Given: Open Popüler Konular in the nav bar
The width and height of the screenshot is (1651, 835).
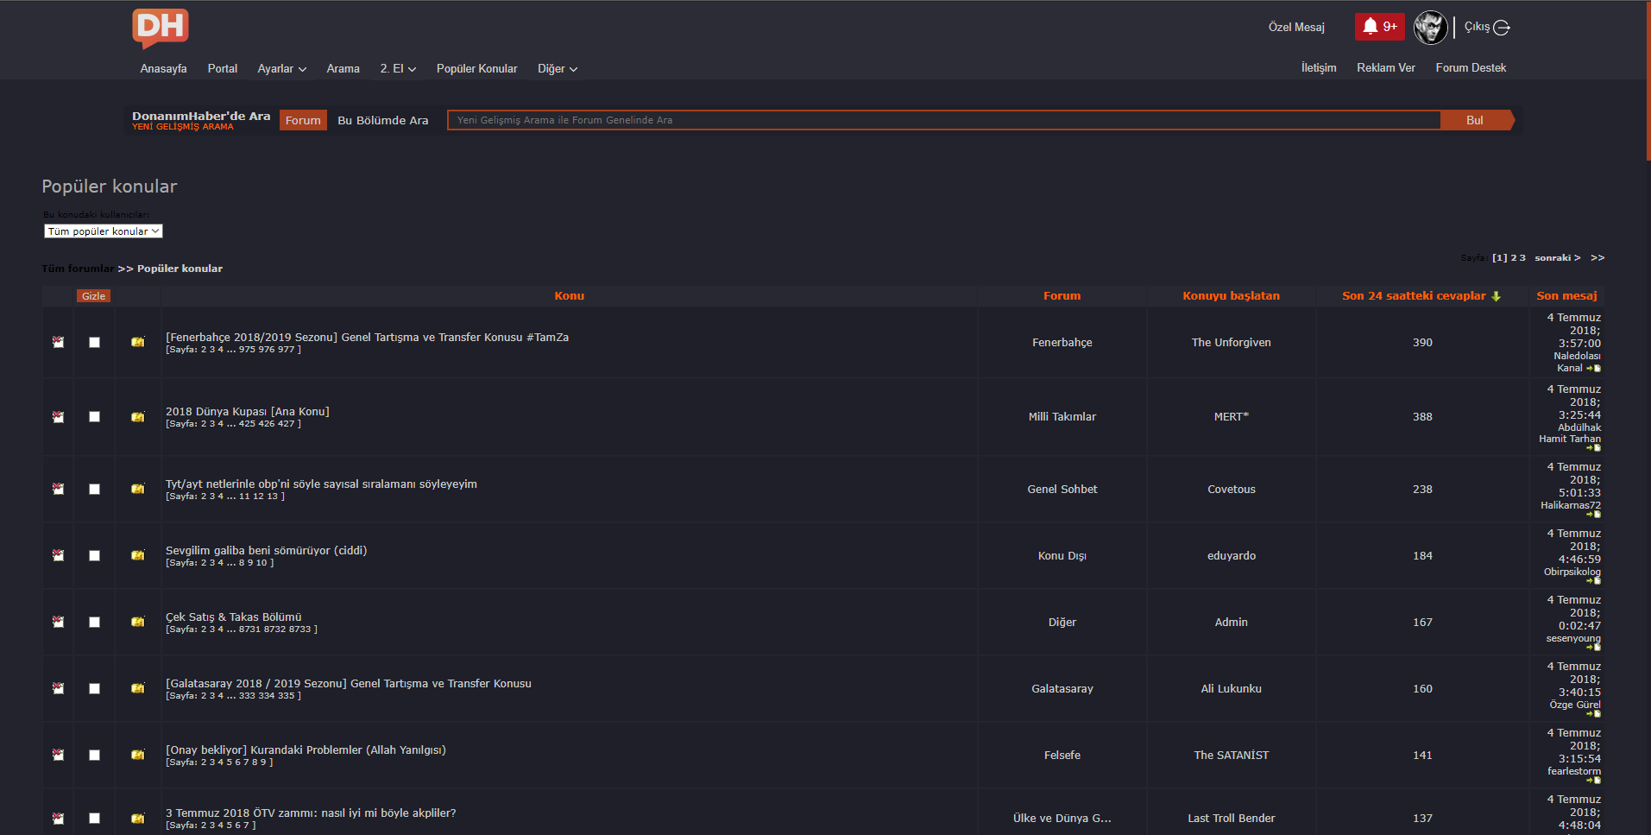Looking at the screenshot, I should pos(476,68).
